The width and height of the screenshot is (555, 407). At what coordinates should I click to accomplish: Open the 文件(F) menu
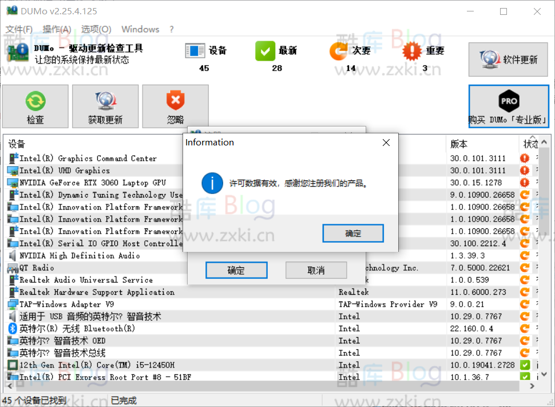click(19, 29)
